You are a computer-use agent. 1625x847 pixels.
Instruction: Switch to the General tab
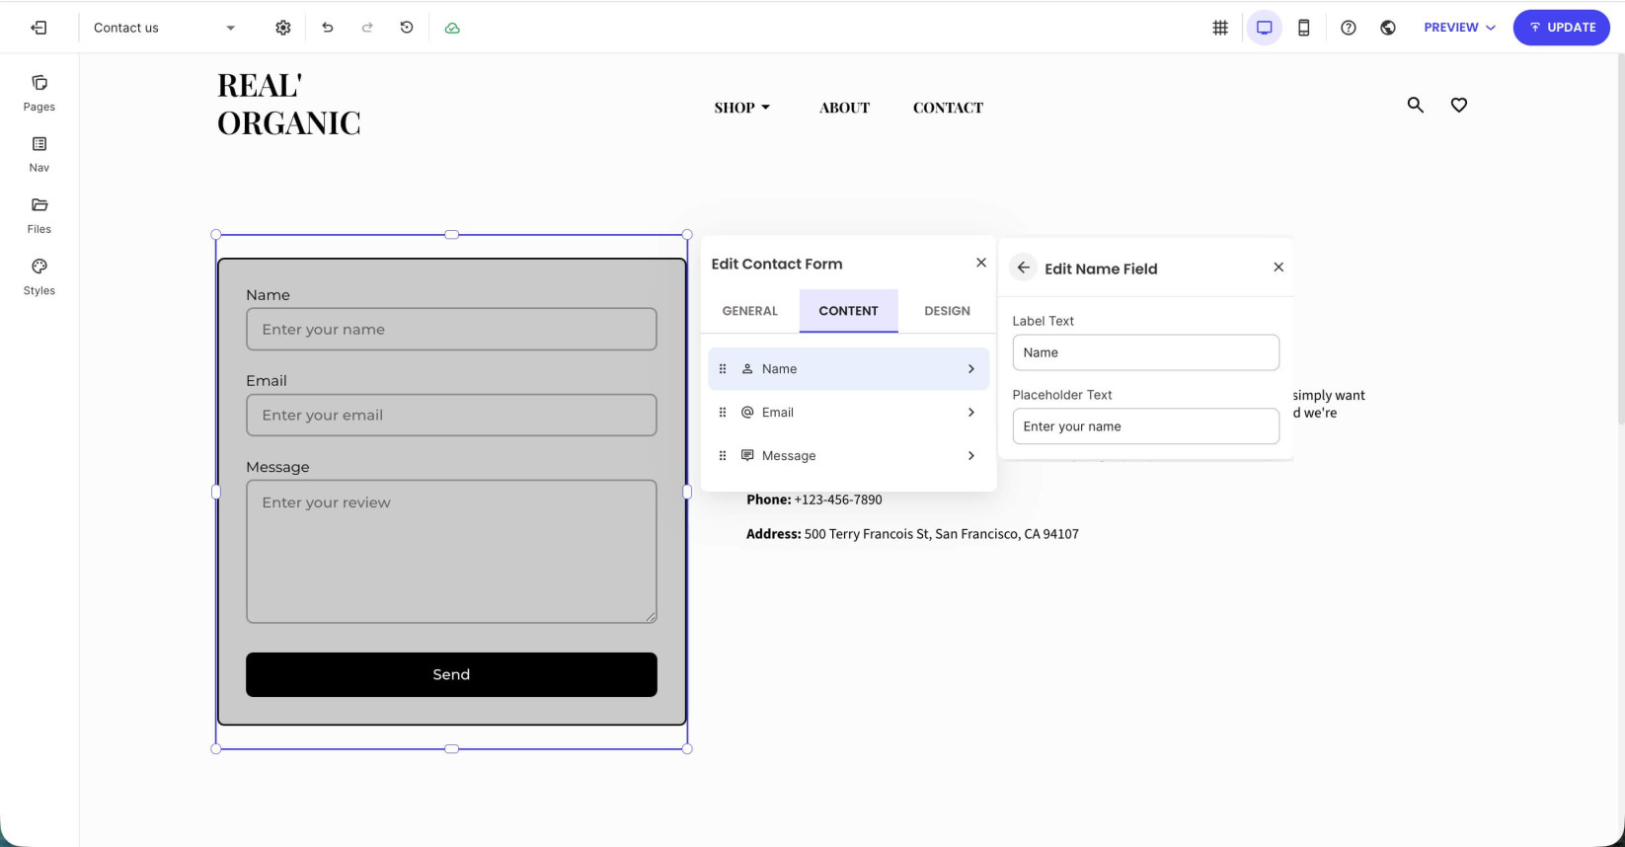(x=750, y=311)
